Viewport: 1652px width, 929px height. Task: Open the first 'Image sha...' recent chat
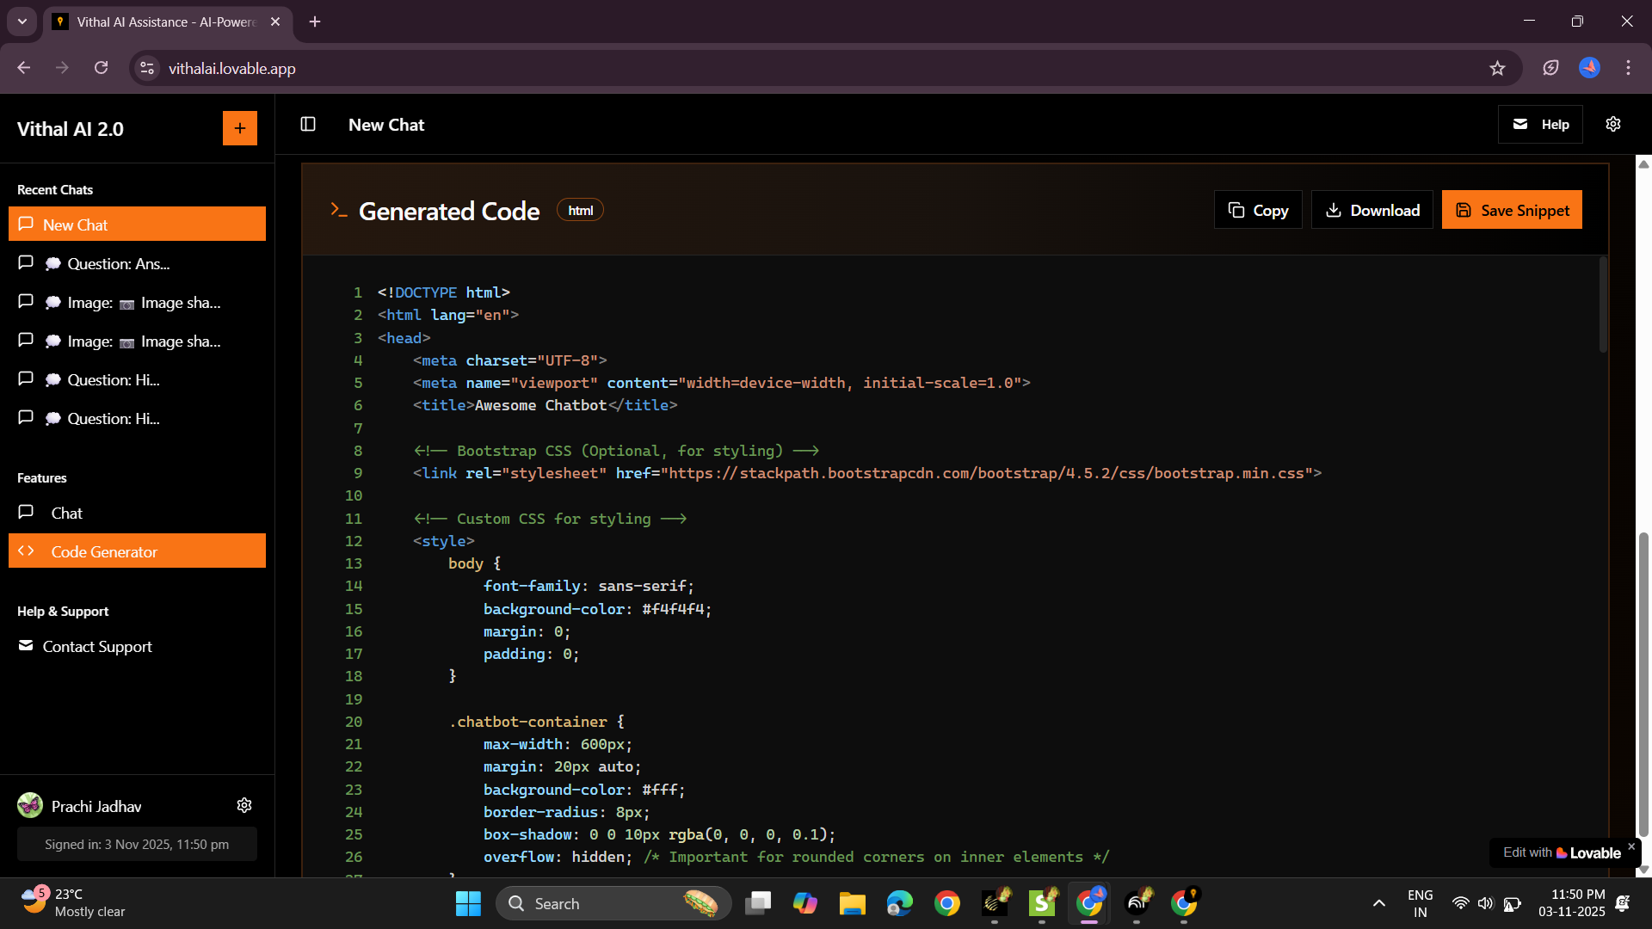[138, 303]
